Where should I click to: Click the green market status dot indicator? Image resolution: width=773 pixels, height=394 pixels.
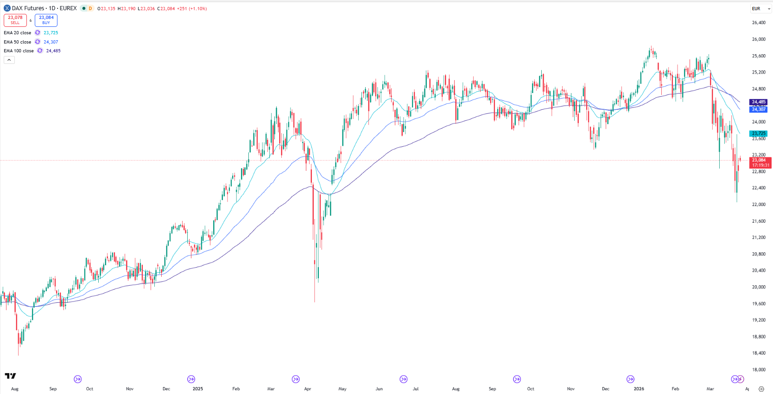[83, 8]
